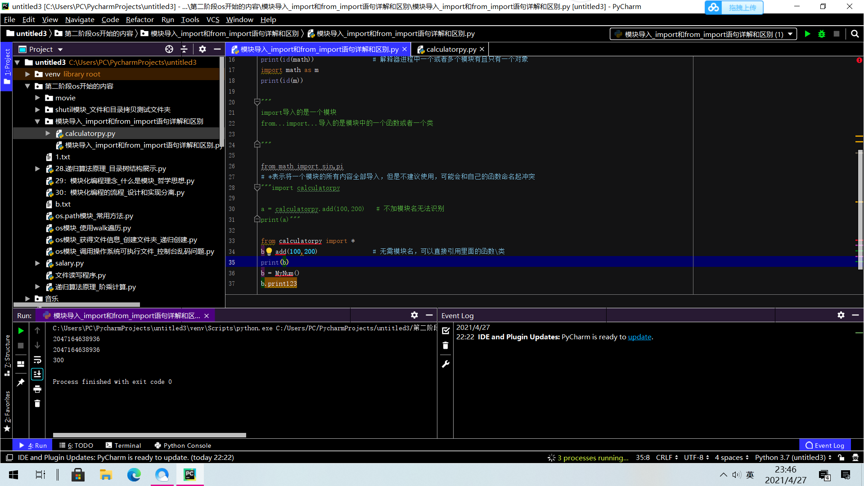This screenshot has height=486, width=864.
Task: Clear Event Log with trash icon
Action: click(445, 346)
